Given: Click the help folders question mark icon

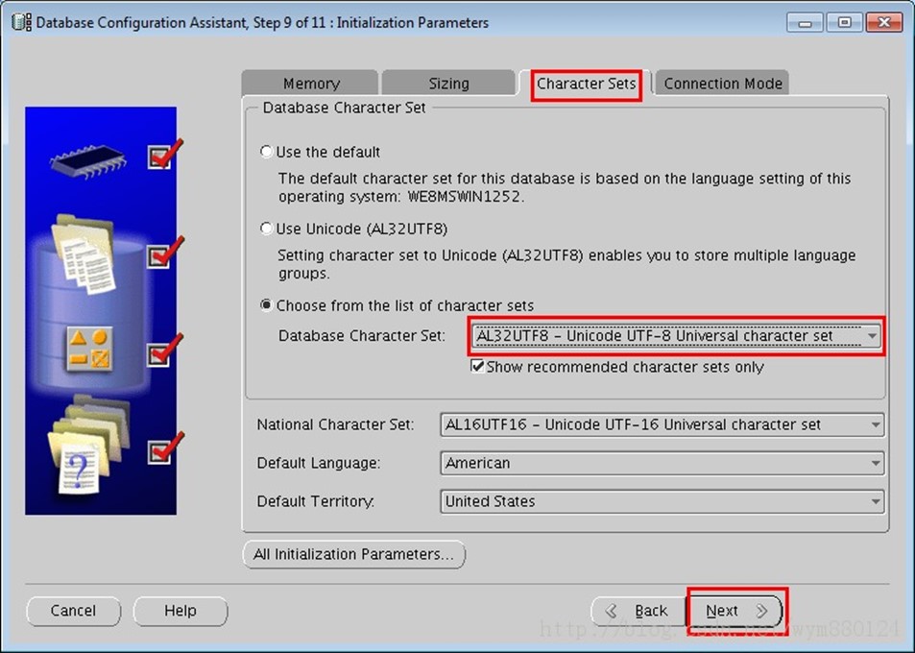Looking at the screenshot, I should [87, 445].
